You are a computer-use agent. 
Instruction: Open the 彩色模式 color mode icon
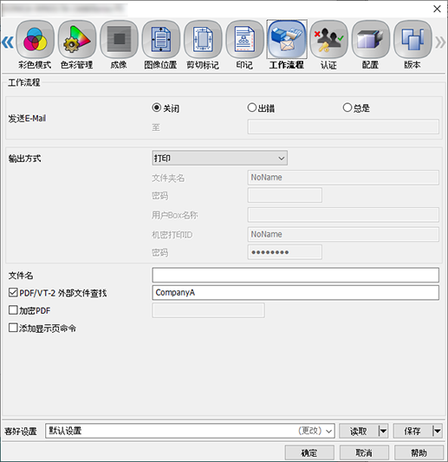pos(35,39)
